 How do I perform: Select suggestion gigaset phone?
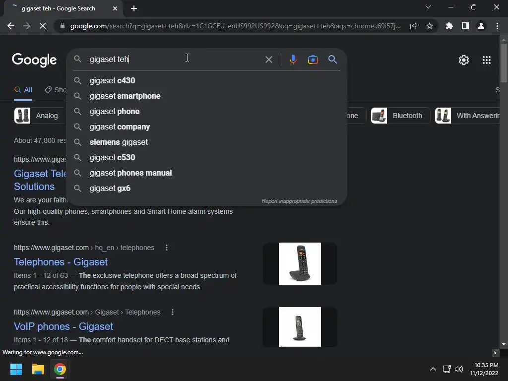pyautogui.click(x=207, y=112)
